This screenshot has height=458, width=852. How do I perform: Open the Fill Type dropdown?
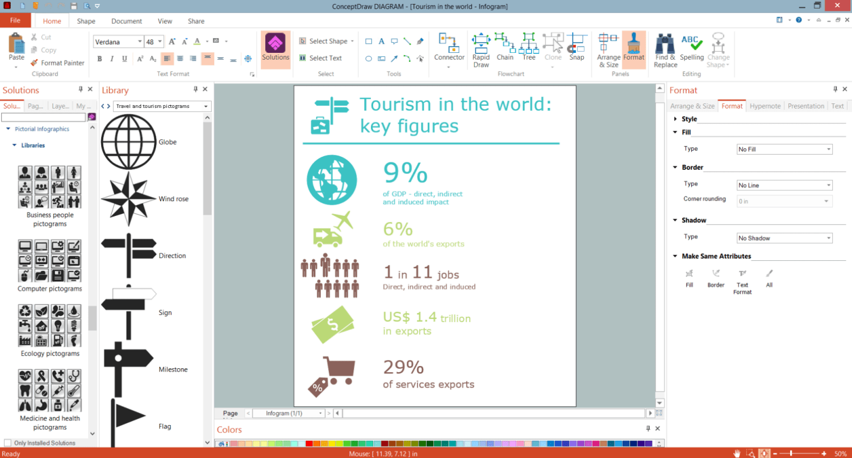coord(784,149)
